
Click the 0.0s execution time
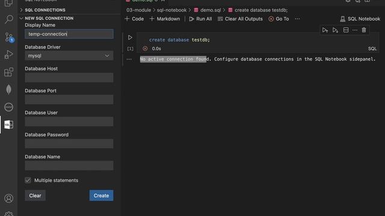156,49
